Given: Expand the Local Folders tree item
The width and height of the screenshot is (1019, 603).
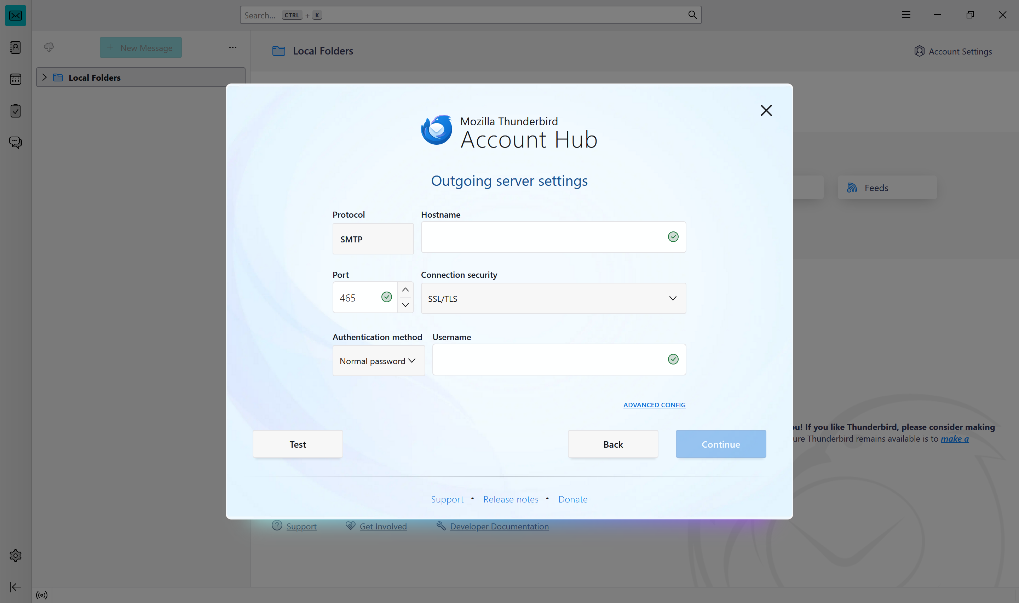Looking at the screenshot, I should [45, 77].
